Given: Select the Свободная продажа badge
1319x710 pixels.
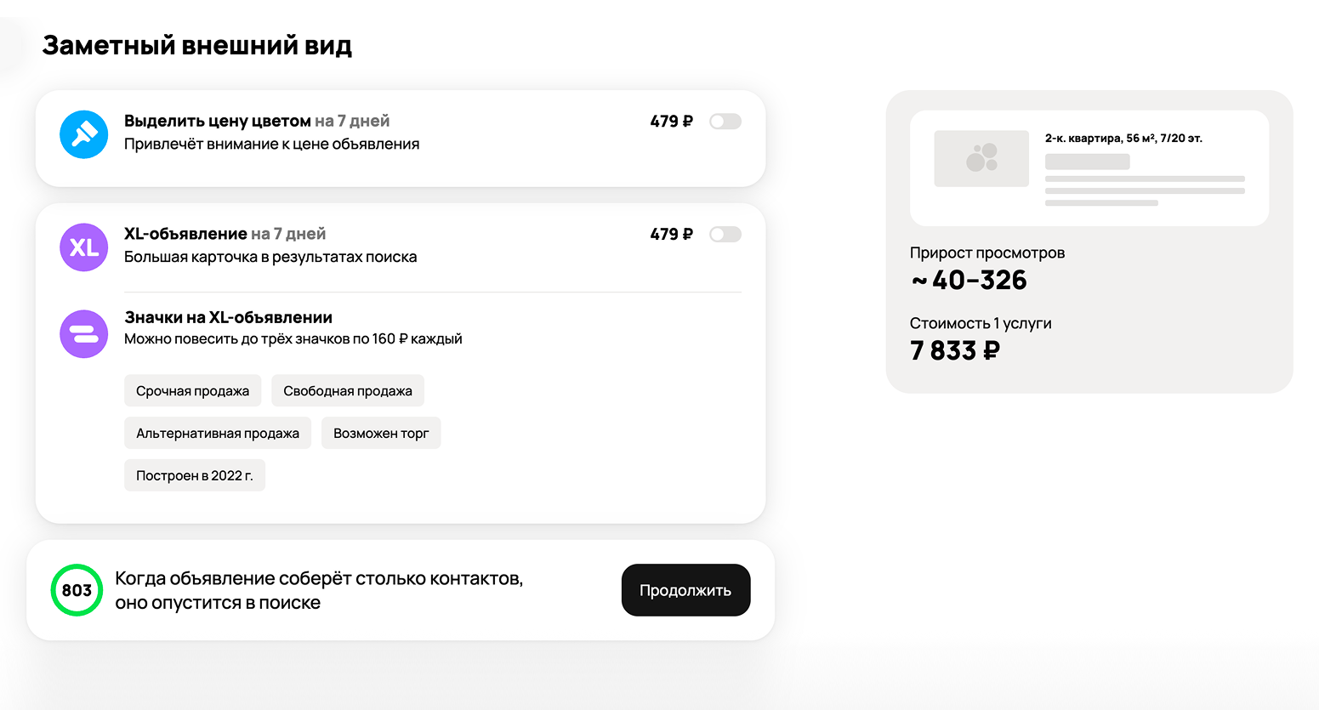Looking at the screenshot, I should point(347,391).
